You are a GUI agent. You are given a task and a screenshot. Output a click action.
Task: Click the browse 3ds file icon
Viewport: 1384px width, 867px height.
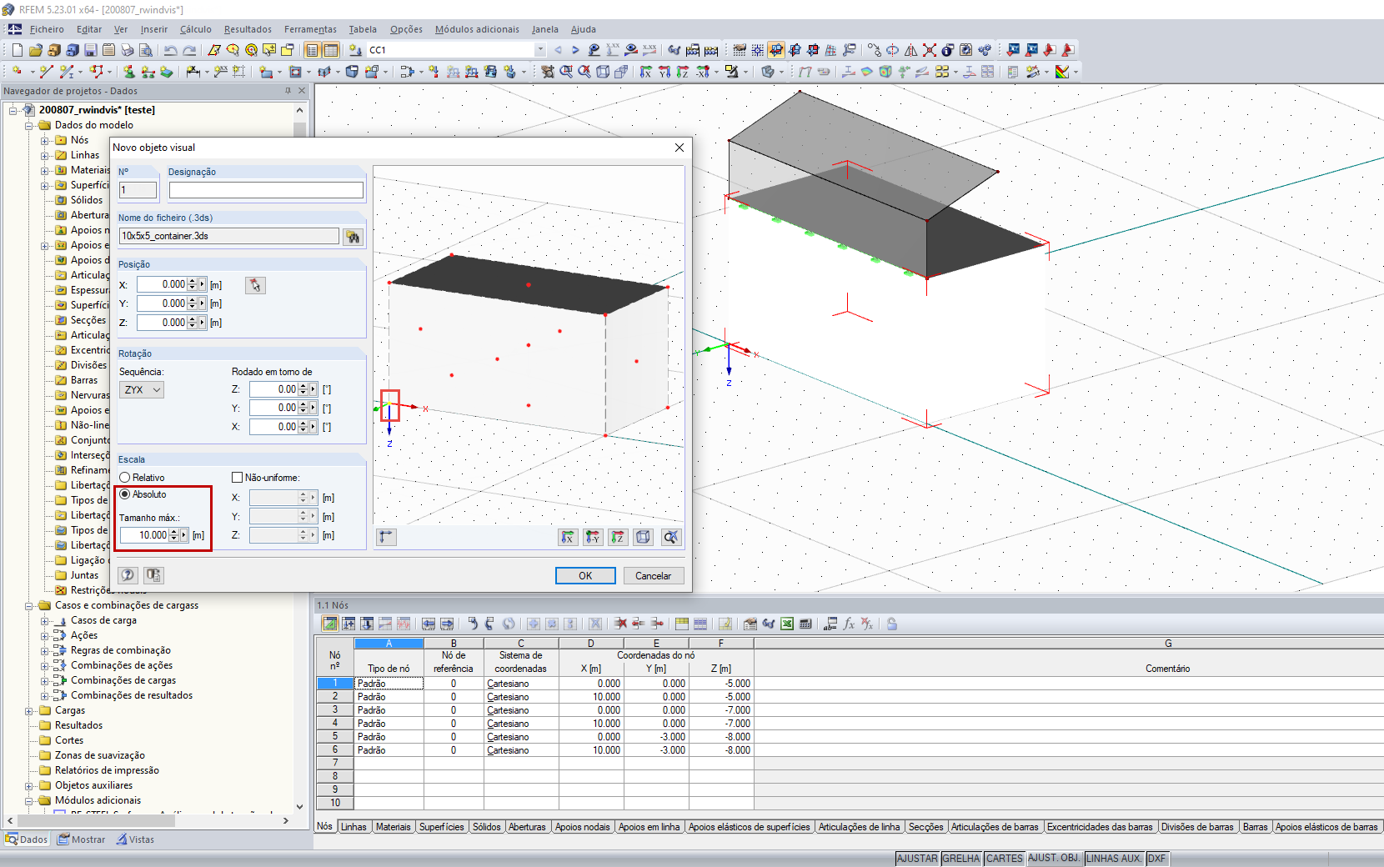(x=354, y=237)
